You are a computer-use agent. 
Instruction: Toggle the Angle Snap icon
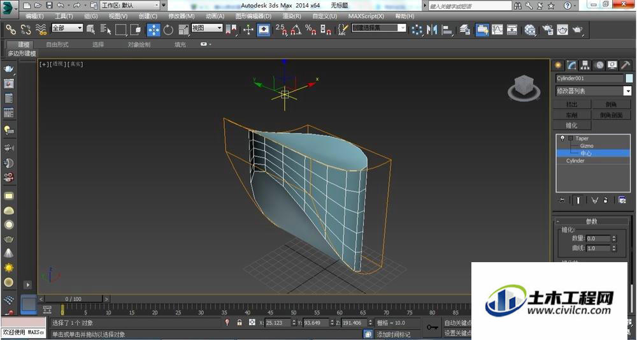(296, 29)
